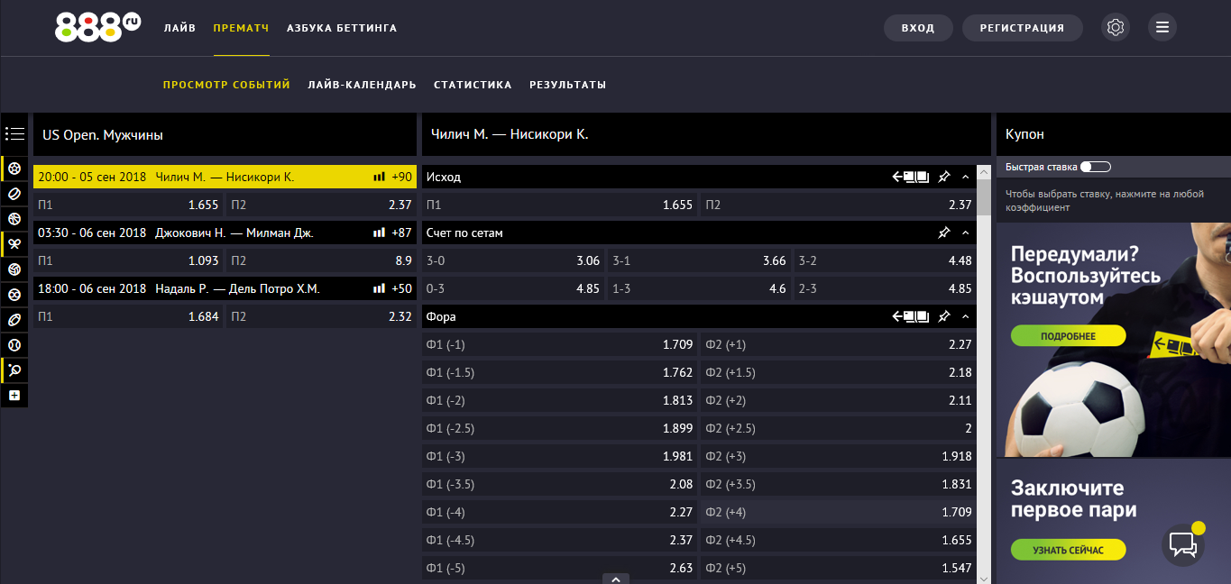
Task: Select the rugby ball sport icon
Action: (x=14, y=320)
